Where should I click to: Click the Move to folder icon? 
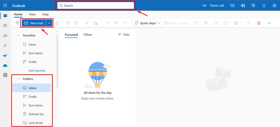(95, 23)
